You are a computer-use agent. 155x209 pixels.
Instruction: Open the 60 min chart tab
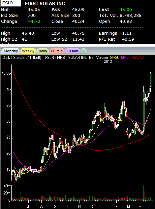[57, 51]
